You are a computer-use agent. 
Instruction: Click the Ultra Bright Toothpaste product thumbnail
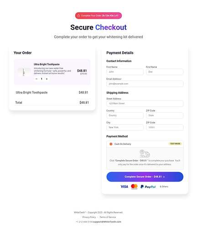tap(24, 72)
